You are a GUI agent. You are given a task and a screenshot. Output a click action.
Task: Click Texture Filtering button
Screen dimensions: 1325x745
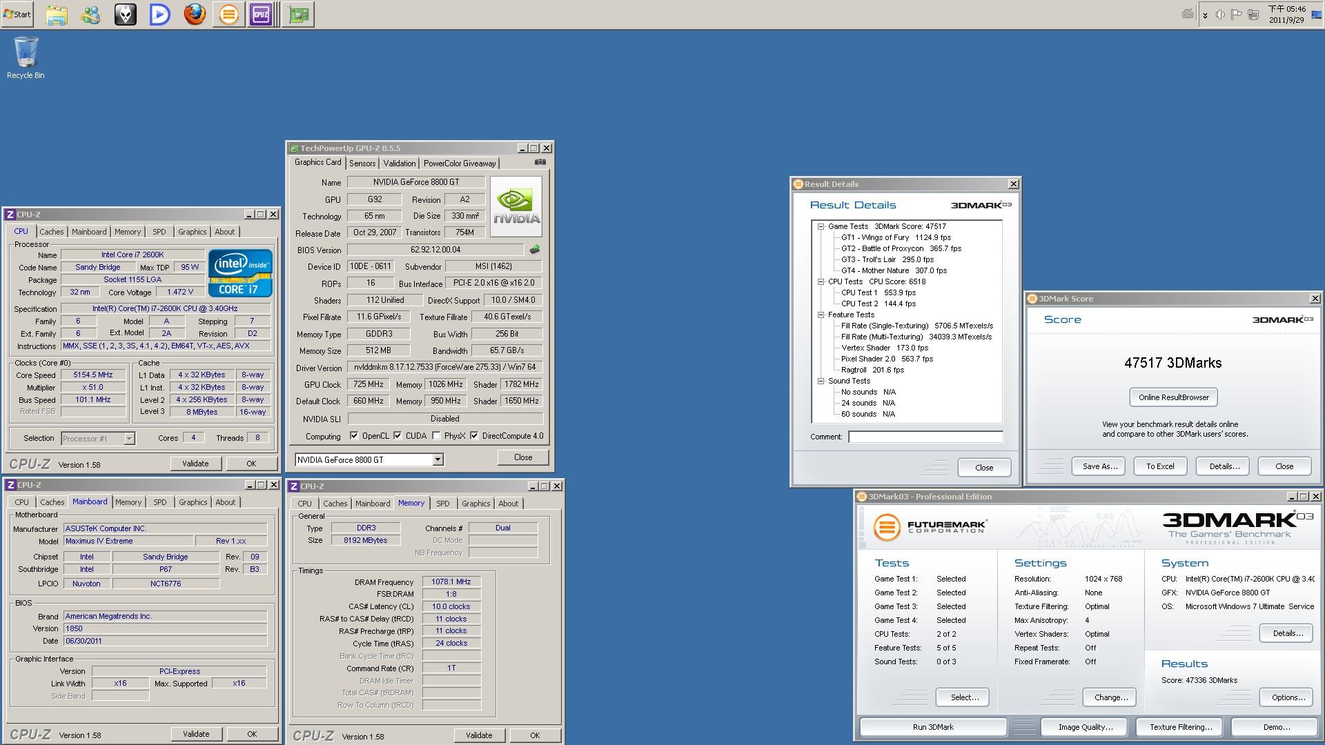1181,727
